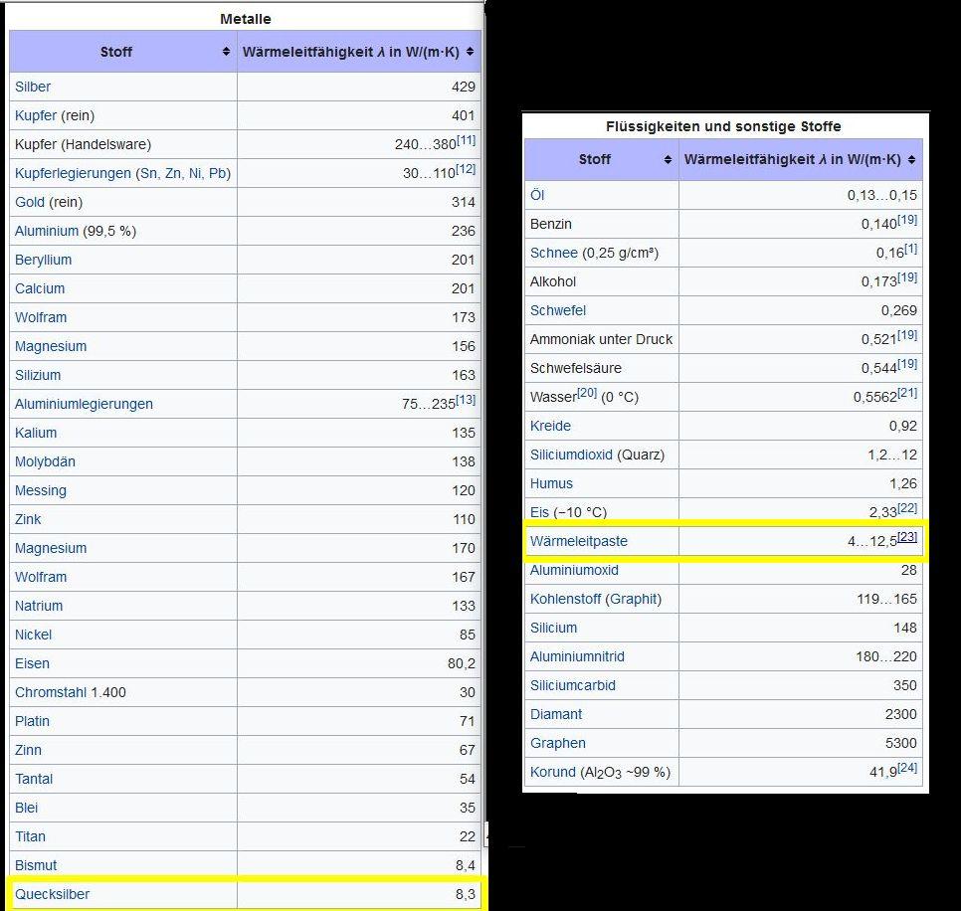Viewport: 961px width, 911px height.
Task: Open the Aluminiumnitrid link
Action: coord(577,656)
